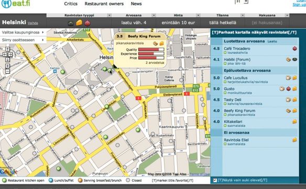Expand the Siirry osoitteeseen menu

click(23, 40)
